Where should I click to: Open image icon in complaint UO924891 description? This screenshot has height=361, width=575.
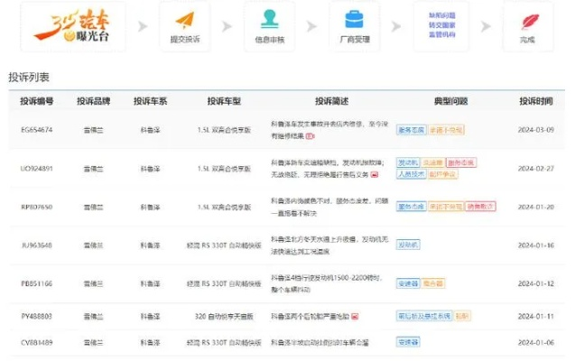point(375,175)
